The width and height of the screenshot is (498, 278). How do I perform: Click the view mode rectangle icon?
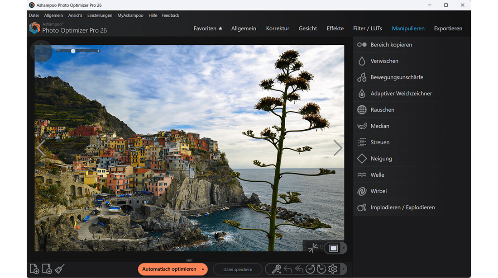333,248
